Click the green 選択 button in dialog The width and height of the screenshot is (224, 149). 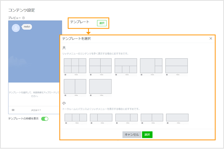(x=147, y=135)
